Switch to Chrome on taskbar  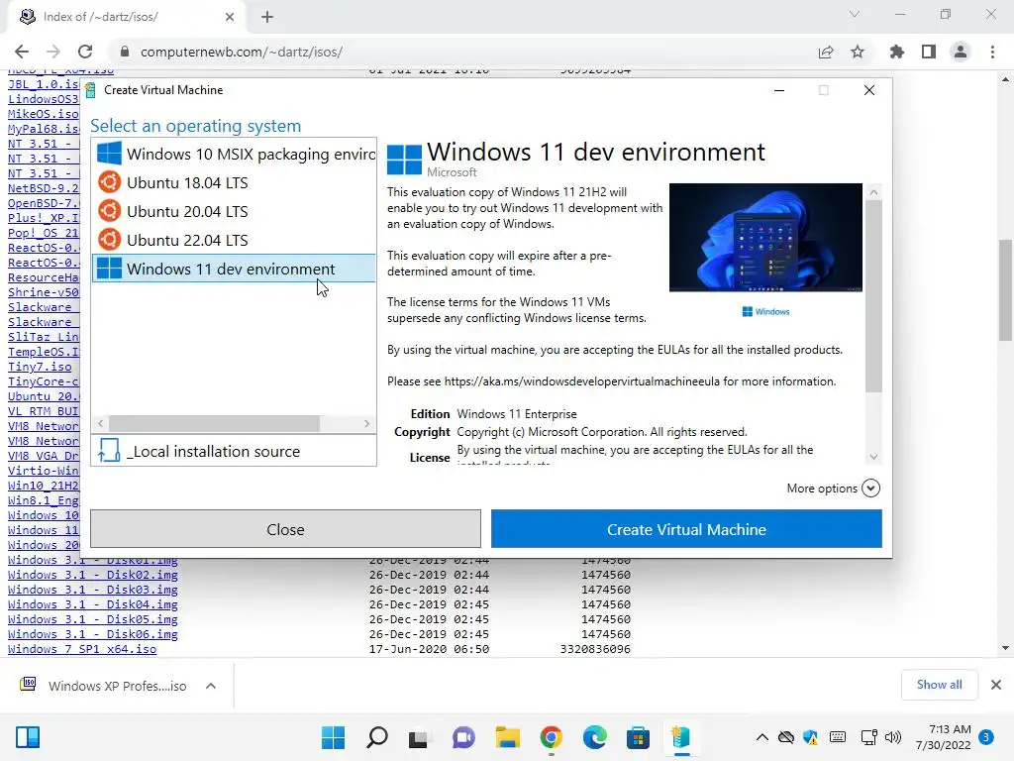coord(551,737)
